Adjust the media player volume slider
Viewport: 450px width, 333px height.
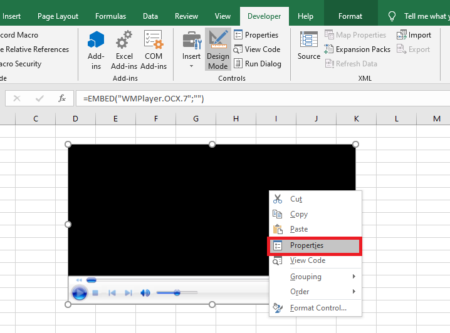tap(176, 292)
